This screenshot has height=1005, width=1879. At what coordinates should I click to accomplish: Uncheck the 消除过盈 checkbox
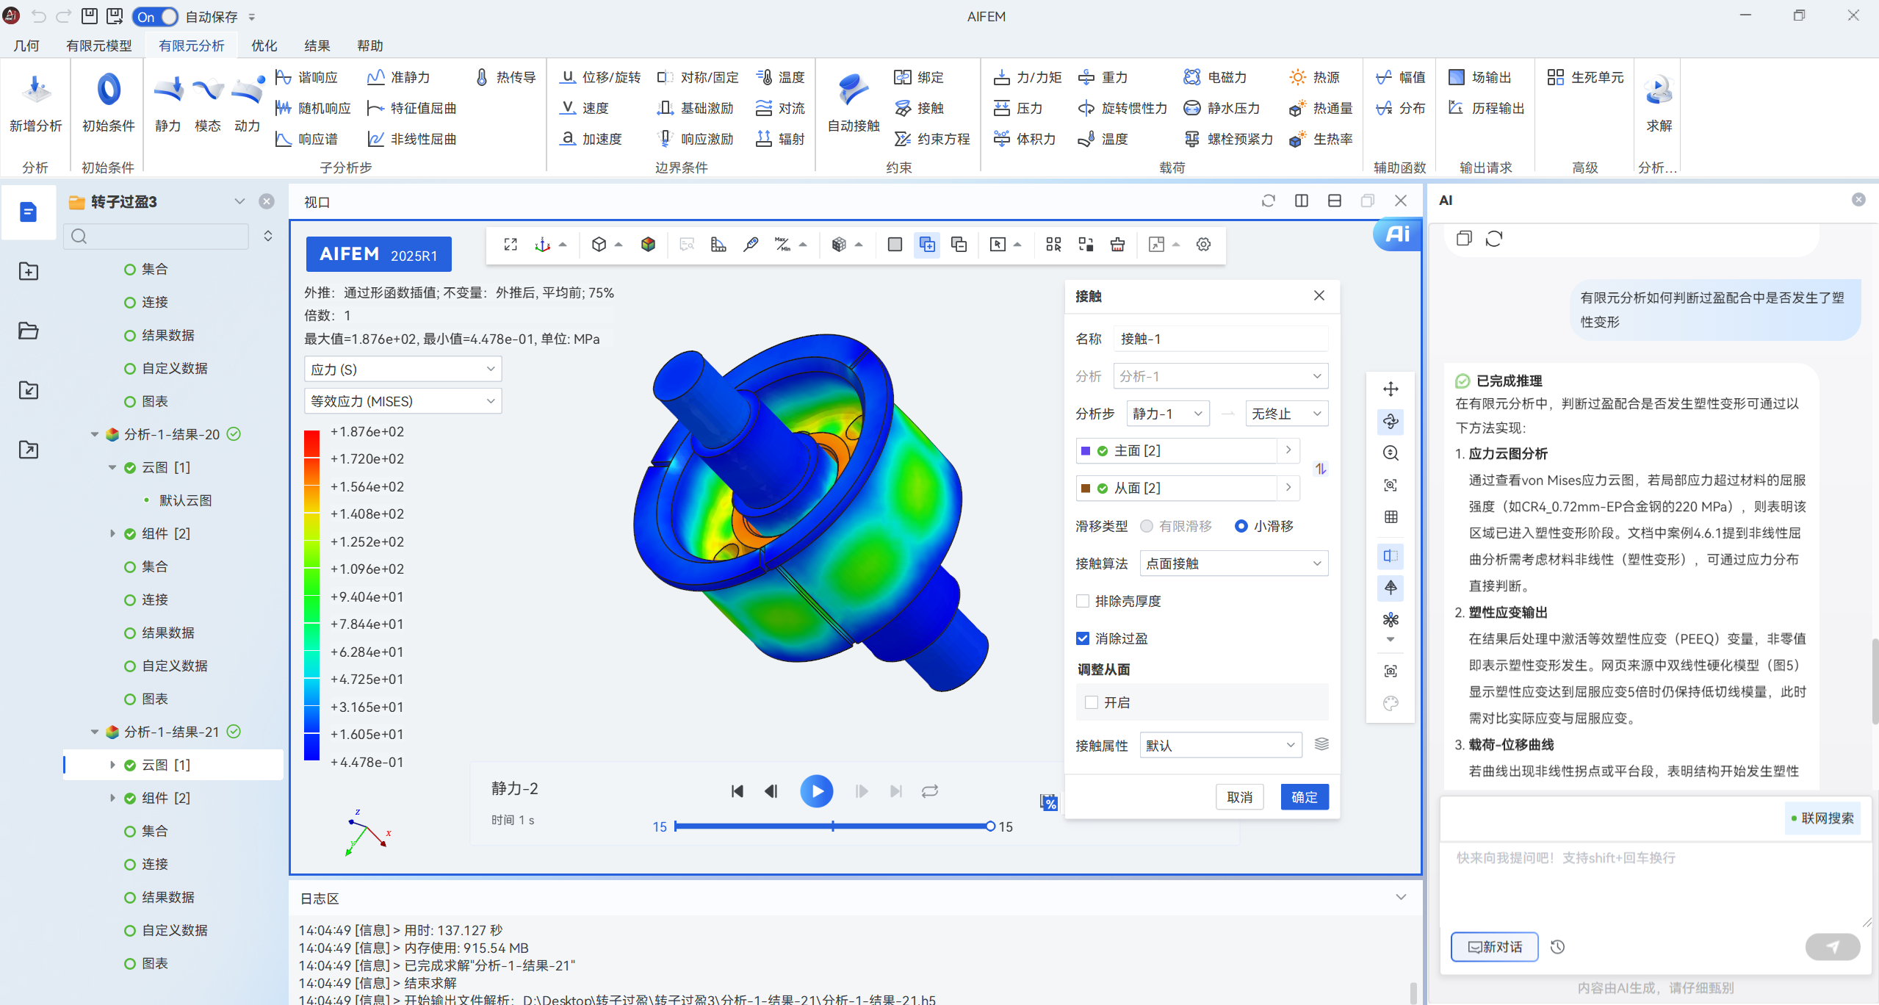(1082, 638)
